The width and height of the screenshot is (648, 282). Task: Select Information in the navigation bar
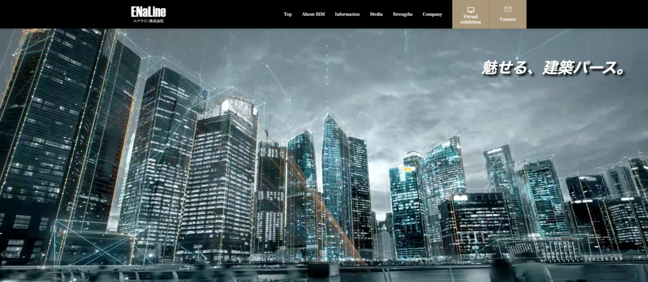click(347, 14)
